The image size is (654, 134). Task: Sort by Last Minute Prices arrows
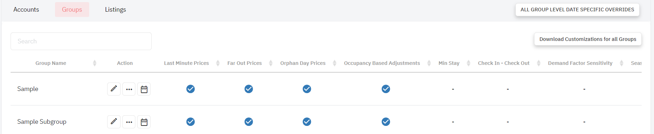(218, 63)
